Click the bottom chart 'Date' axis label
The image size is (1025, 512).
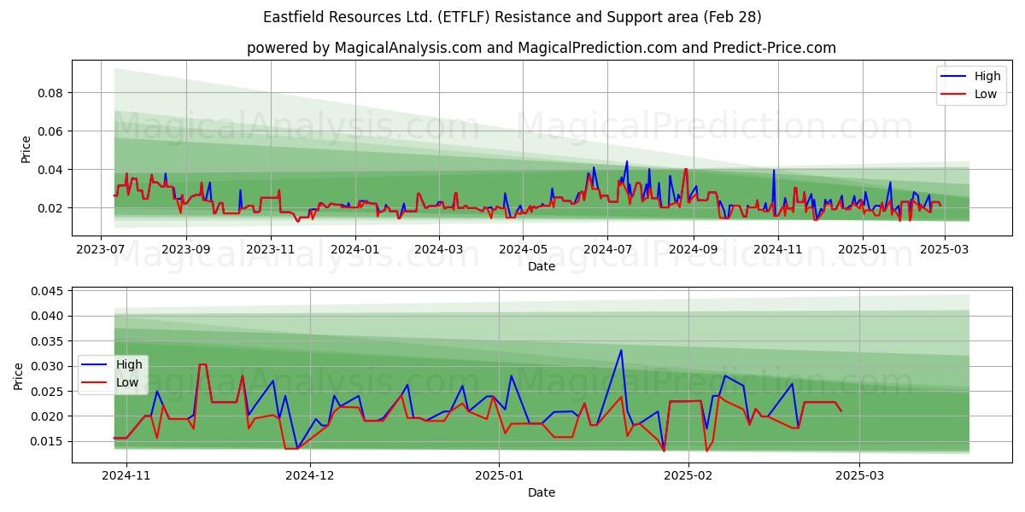point(542,492)
